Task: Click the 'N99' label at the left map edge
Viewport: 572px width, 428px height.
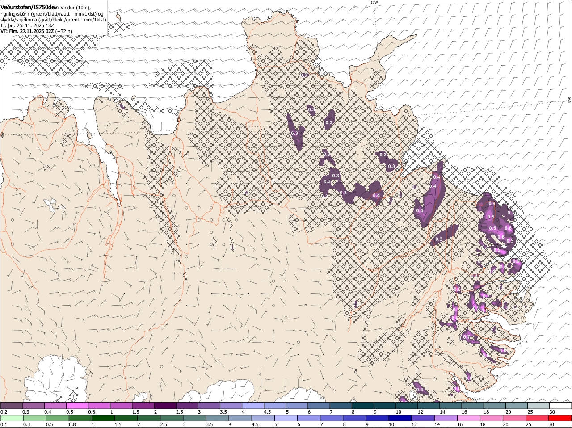Action: pyautogui.click(x=2, y=135)
